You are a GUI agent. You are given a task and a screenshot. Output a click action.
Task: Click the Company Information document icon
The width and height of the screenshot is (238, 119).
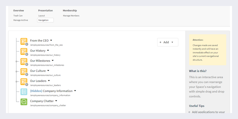[24, 92]
